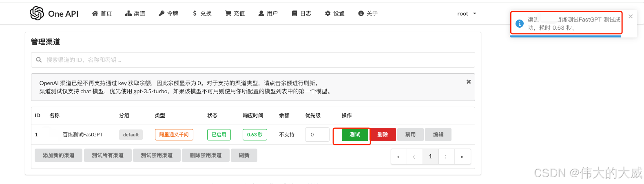Click the 编辑 edit button

438,135
